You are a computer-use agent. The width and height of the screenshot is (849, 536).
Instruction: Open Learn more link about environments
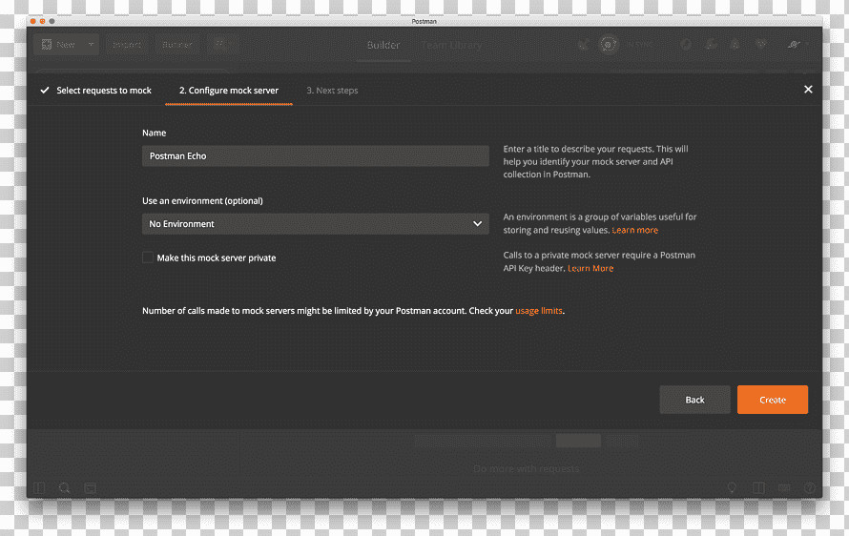point(635,230)
